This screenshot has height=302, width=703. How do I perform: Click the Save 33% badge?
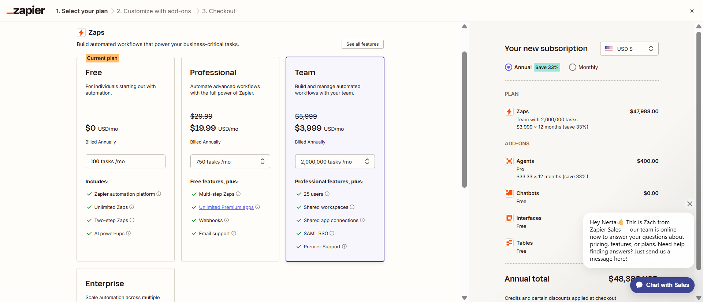click(x=547, y=67)
